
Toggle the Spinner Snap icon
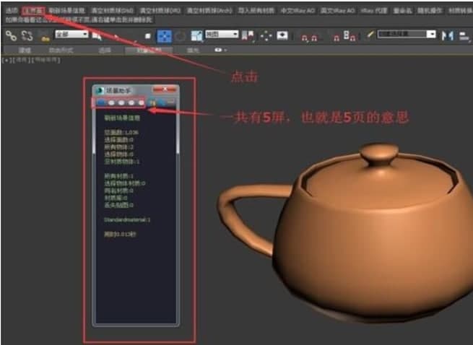350,36
